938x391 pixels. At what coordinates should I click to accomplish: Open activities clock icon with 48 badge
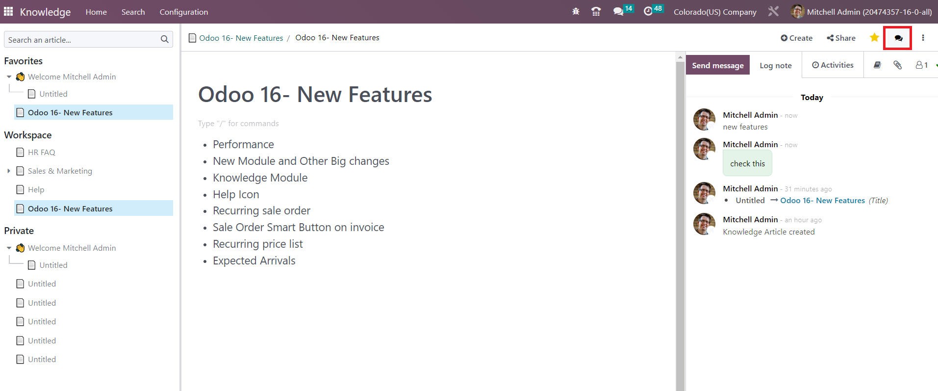pos(653,10)
